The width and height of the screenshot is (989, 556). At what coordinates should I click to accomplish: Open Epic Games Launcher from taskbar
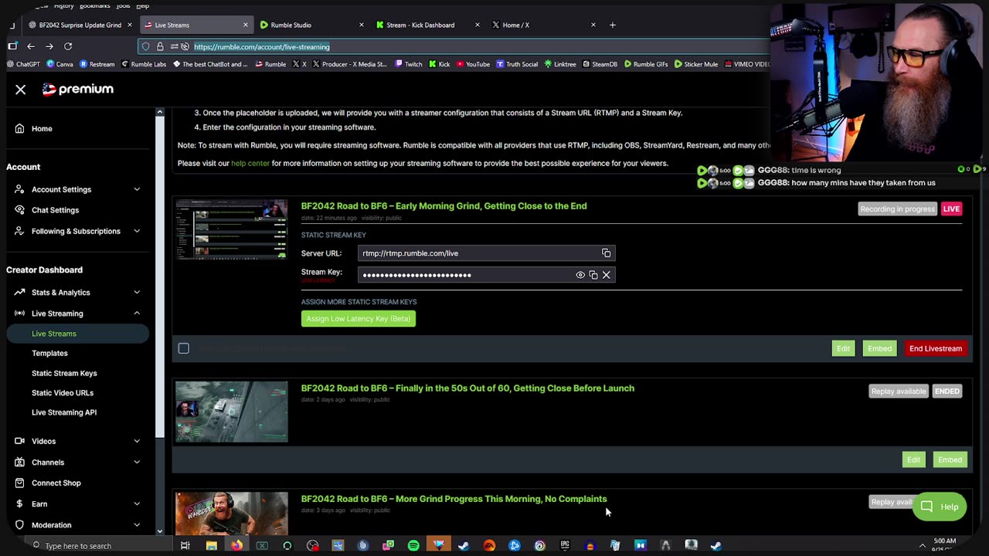click(565, 546)
